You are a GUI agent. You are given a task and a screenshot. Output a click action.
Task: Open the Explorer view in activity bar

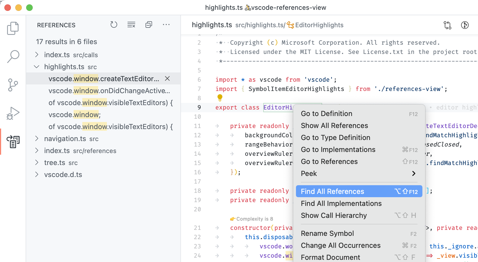pyautogui.click(x=13, y=28)
